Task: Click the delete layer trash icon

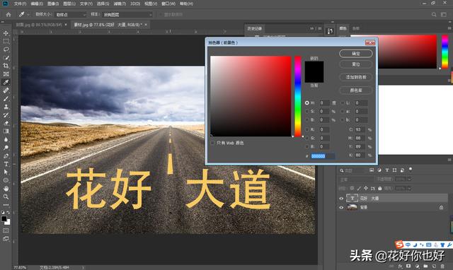Action: coord(442,266)
